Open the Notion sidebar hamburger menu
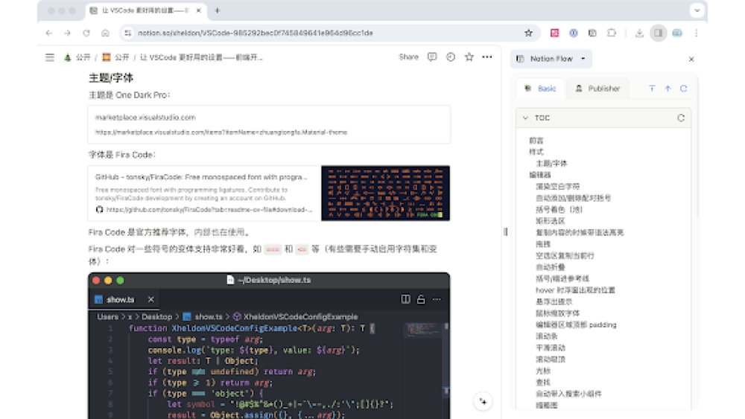 pyautogui.click(x=50, y=57)
